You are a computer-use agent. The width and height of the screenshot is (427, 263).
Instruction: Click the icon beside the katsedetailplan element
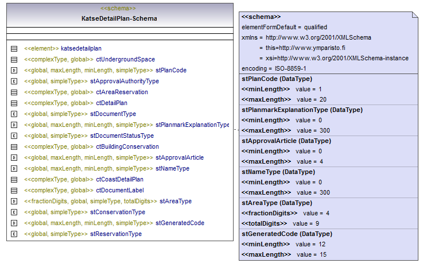click(x=14, y=49)
